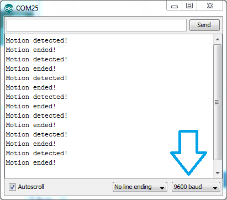Focus the serial message input field
This screenshot has width=227, height=200.
(97, 25)
